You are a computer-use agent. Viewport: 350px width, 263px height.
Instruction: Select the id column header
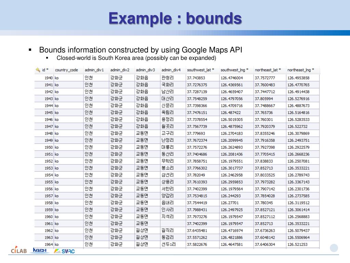tap(44, 70)
